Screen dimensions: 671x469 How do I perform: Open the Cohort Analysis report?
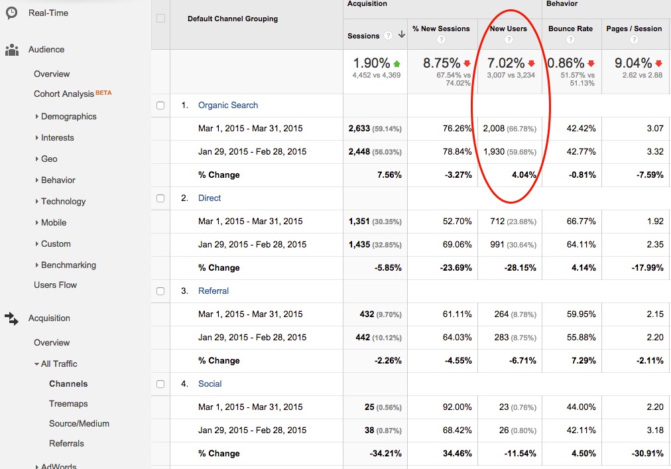(x=64, y=94)
